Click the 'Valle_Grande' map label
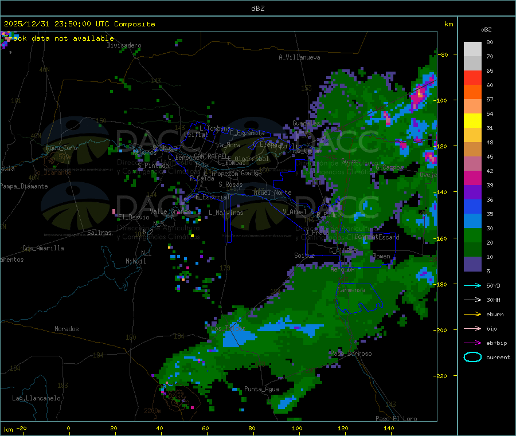This screenshot has width=516, height=436. tap(170, 211)
